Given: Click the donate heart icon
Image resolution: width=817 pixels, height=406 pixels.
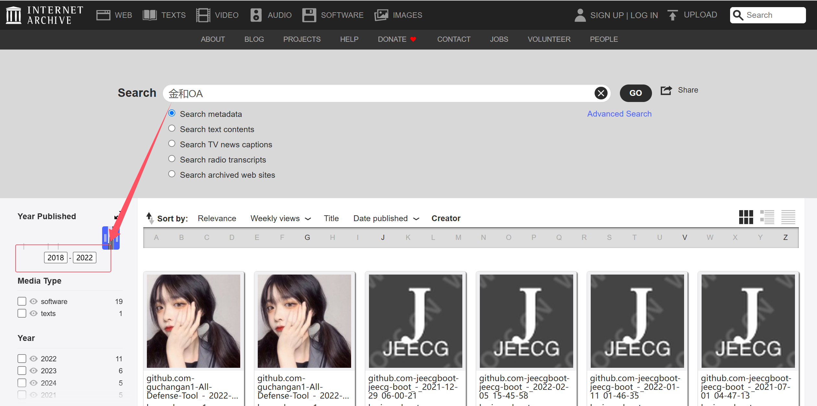Looking at the screenshot, I should [413, 39].
